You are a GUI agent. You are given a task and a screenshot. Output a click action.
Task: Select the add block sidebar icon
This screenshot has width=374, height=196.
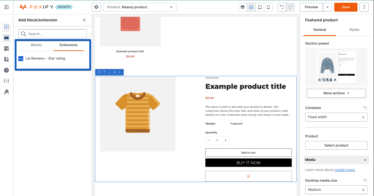6,27
